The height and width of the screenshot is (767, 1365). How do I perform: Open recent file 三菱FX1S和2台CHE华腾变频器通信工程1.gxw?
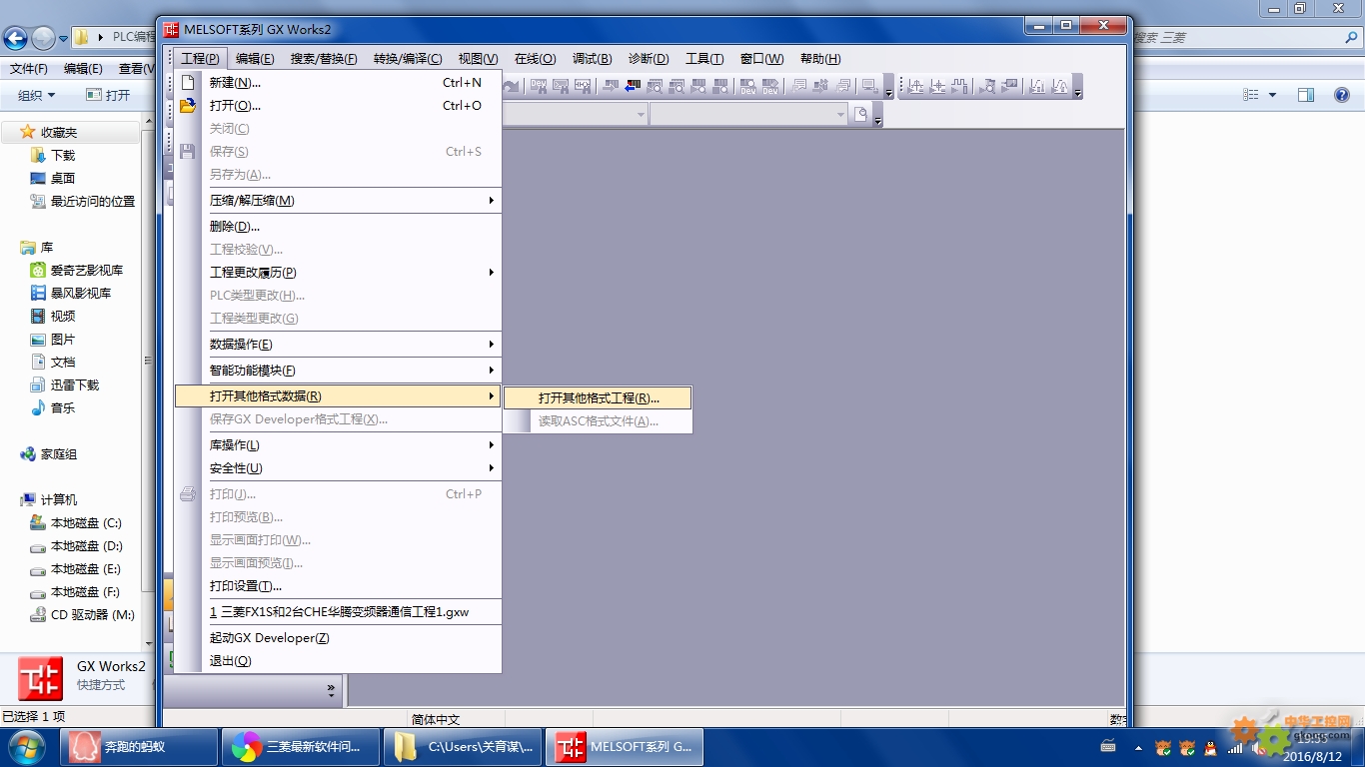338,612
